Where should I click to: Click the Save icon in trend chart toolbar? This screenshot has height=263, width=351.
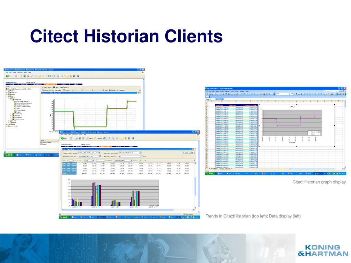pos(54,87)
